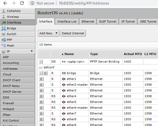Viewport: 158px width, 126px height.
Task: Reload the page with refresh icon
Action: pyautogui.click(x=22, y=3)
